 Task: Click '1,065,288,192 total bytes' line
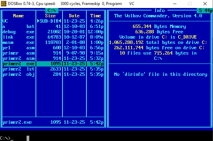(x=158, y=43)
